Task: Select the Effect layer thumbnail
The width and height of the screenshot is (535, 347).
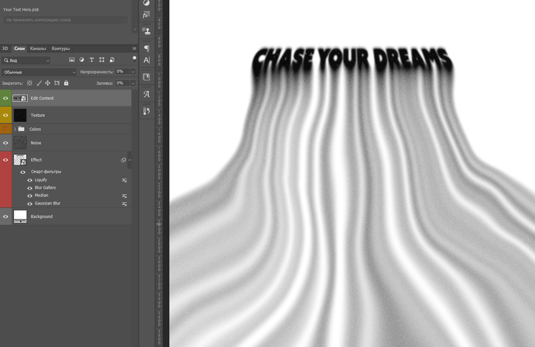Action: 20,160
